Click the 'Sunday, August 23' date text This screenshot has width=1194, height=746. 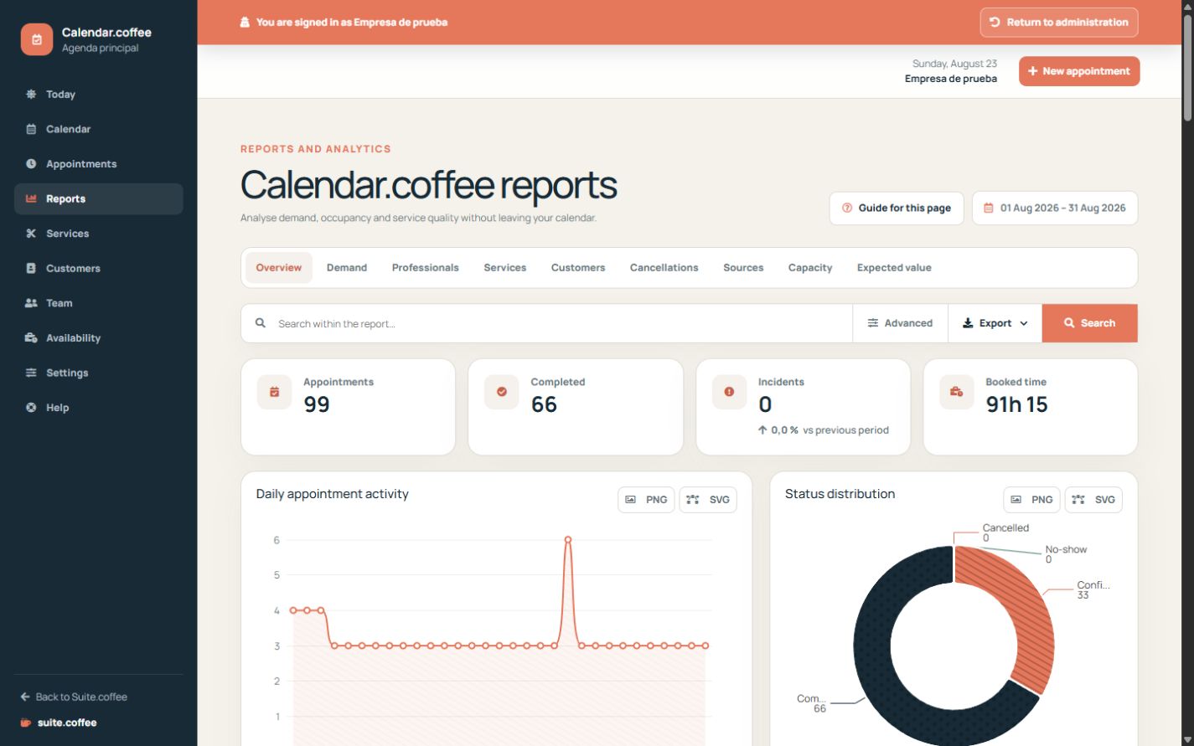pyautogui.click(x=954, y=64)
